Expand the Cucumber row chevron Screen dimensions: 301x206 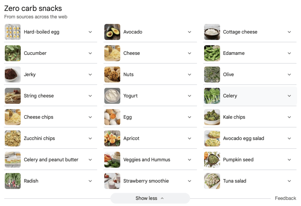coord(90,53)
